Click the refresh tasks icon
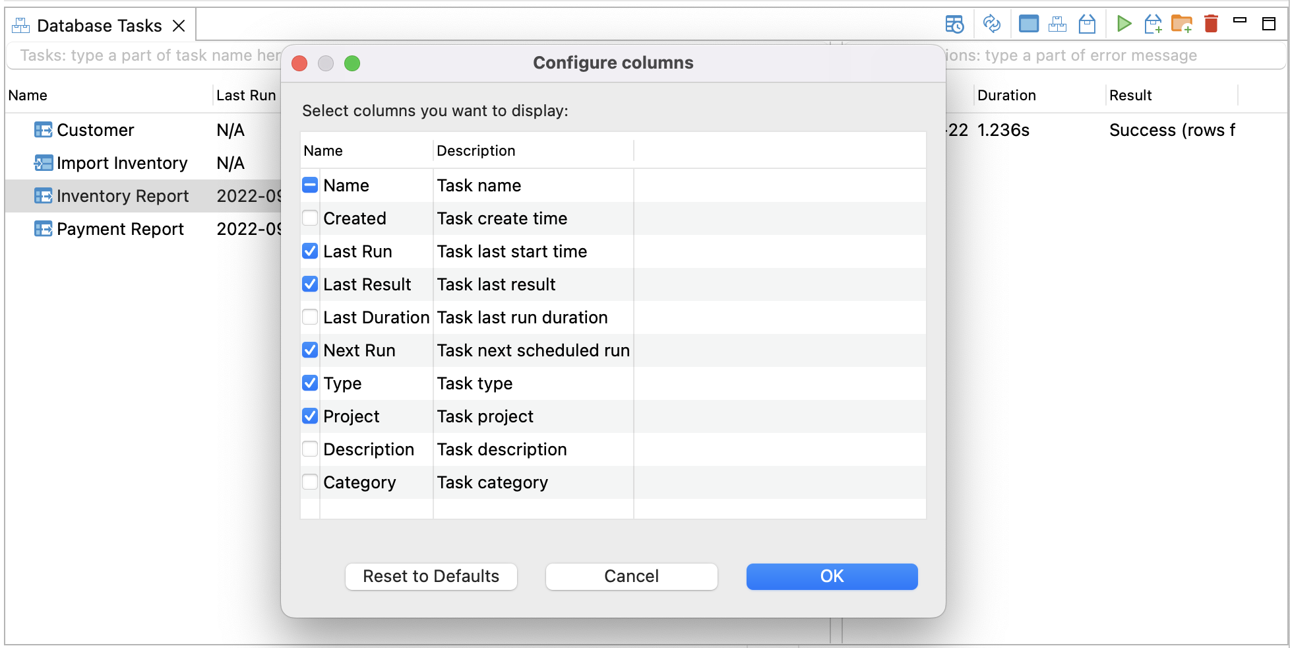Viewport: 1290px width, 648px height. pyautogui.click(x=991, y=24)
